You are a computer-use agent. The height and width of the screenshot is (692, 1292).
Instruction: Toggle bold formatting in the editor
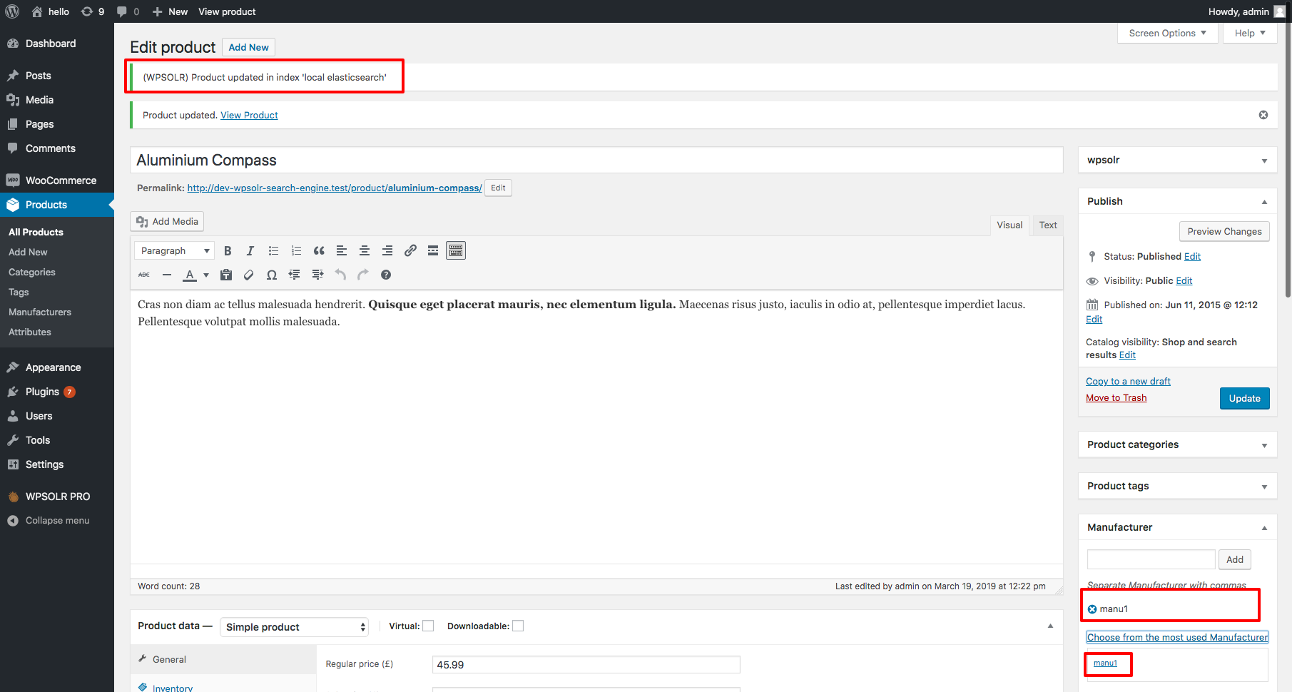pos(228,250)
